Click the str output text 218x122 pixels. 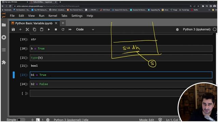point(33,39)
